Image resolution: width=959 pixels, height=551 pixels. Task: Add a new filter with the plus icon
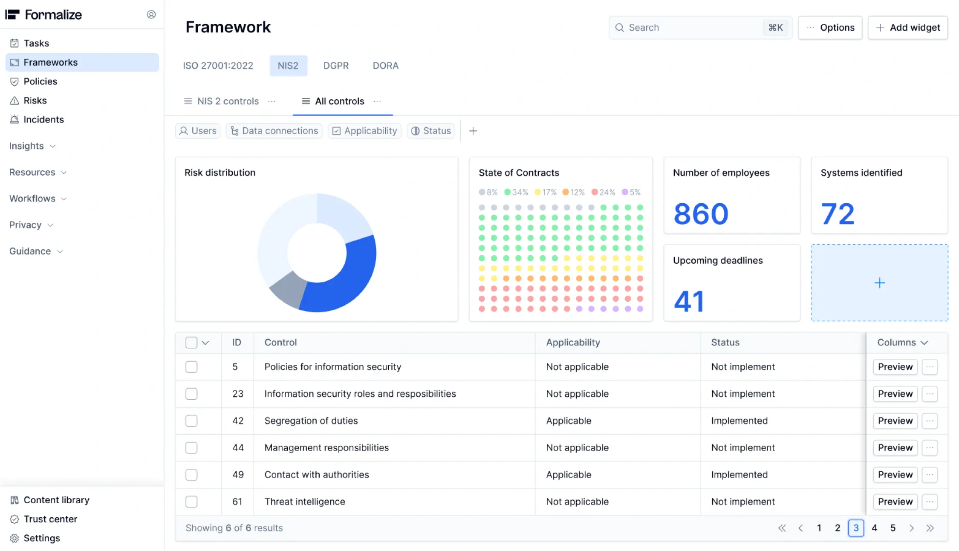tap(473, 131)
